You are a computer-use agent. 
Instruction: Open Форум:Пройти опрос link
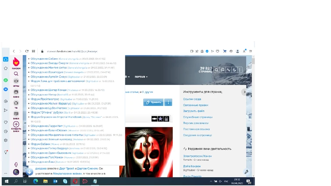tap(45, 99)
